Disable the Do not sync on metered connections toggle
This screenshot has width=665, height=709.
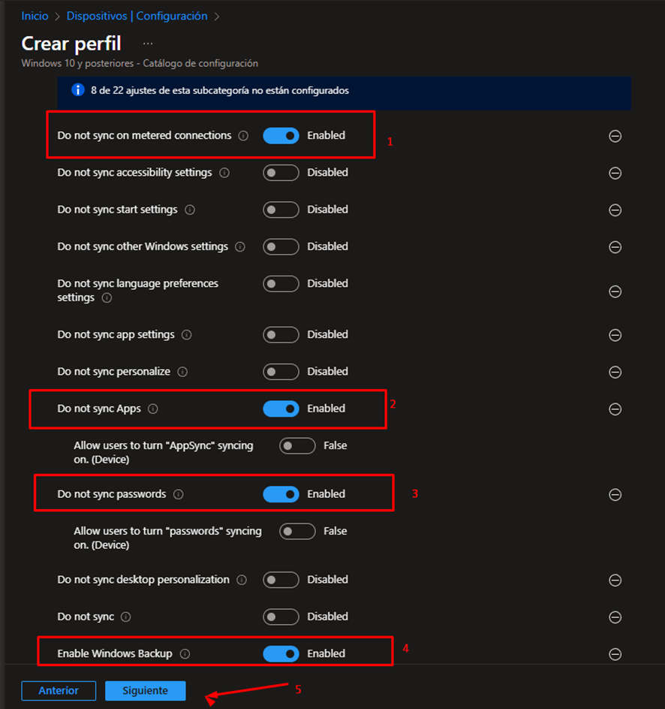tap(281, 136)
